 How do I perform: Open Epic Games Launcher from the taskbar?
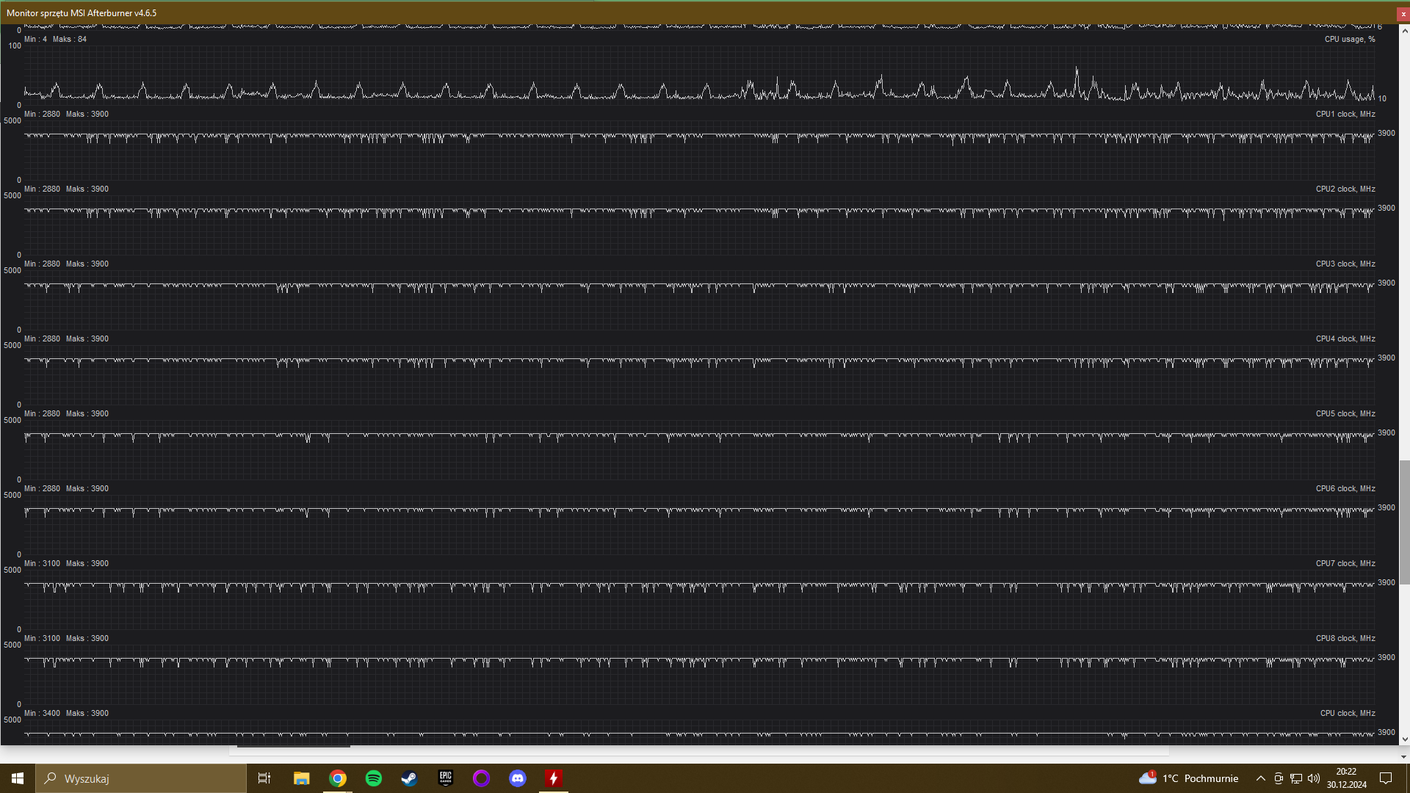click(x=445, y=778)
